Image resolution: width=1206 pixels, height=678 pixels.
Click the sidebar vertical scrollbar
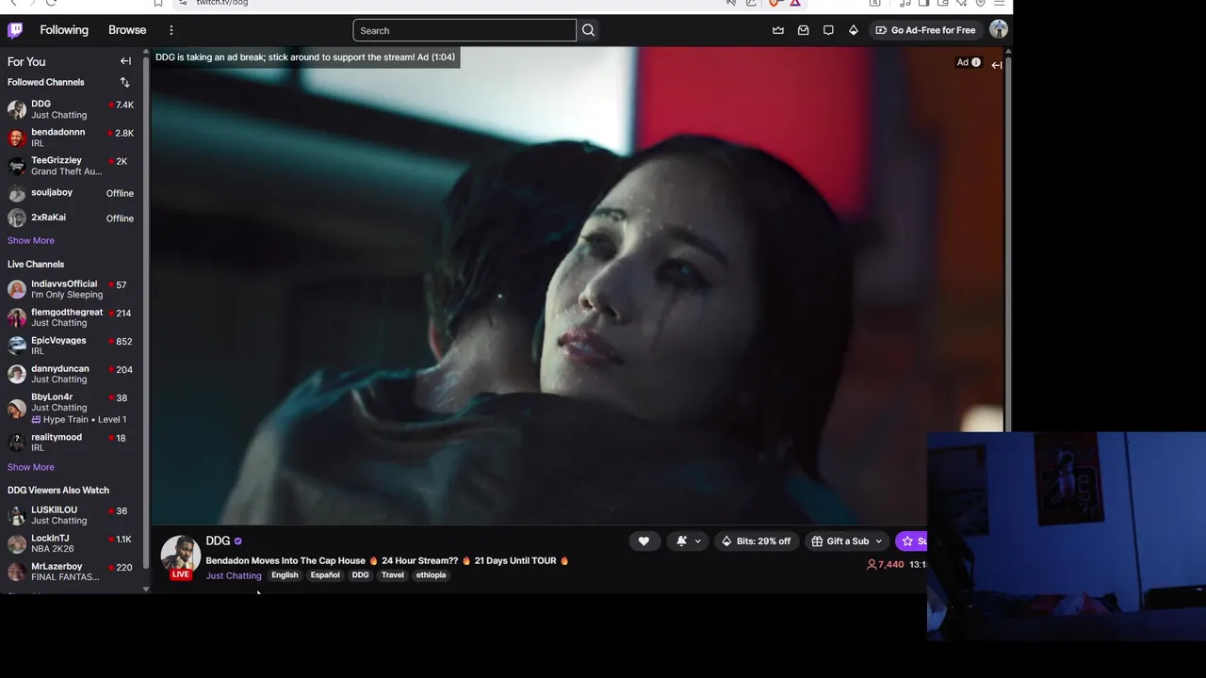tap(146, 311)
